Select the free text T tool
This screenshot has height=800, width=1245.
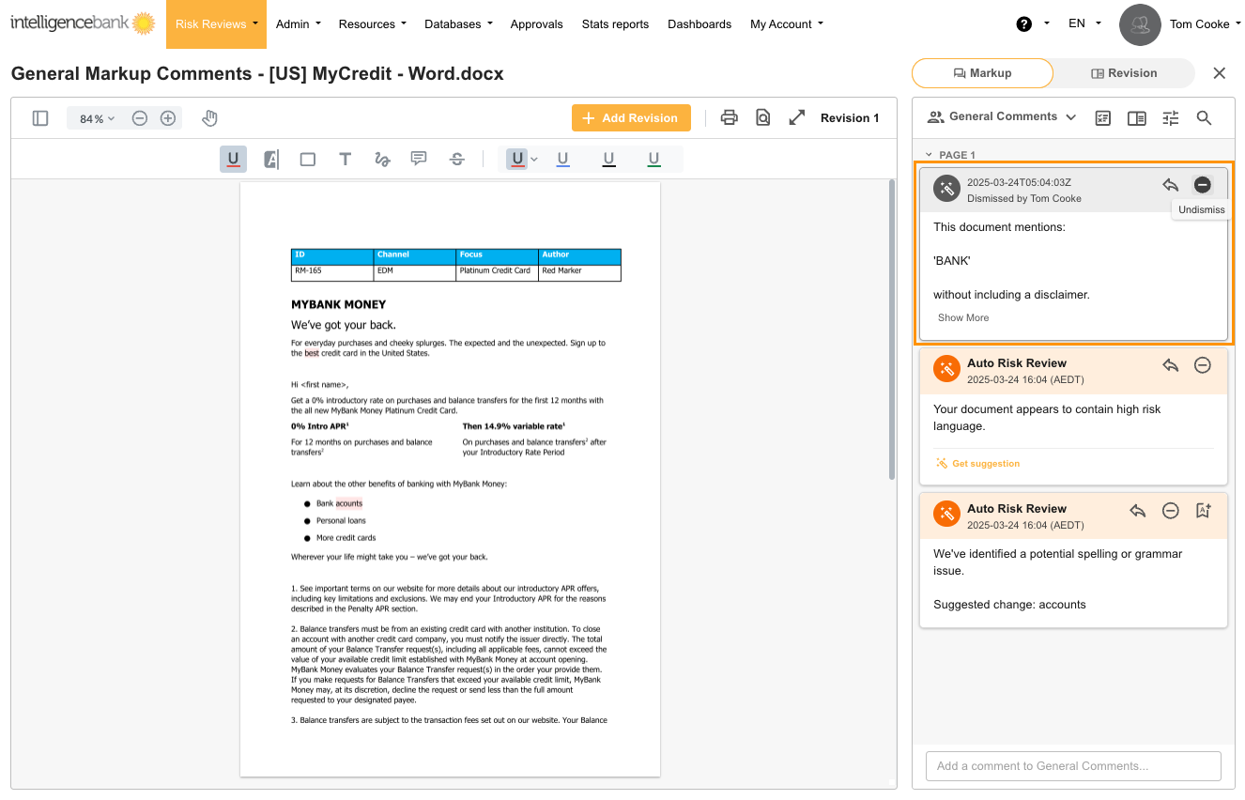(345, 159)
